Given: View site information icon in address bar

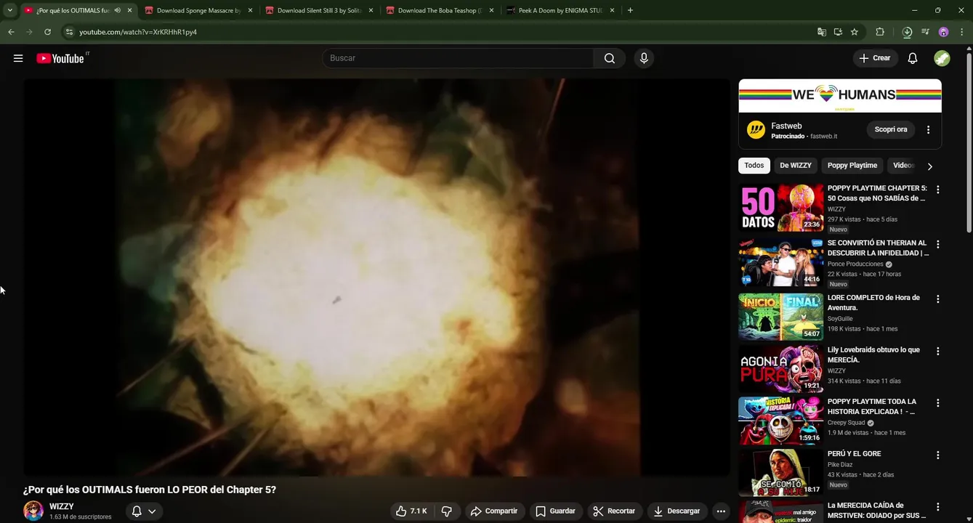Looking at the screenshot, I should point(69,32).
